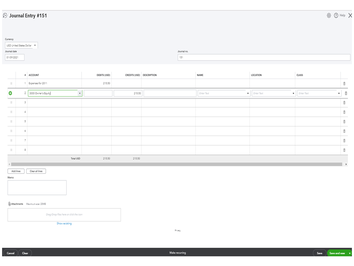The image size is (354, 266).
Task: Click the Journal date field
Action: [x=15, y=58]
